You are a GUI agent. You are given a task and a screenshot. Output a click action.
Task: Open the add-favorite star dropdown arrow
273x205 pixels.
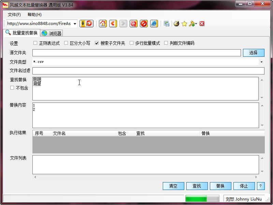pyautogui.click(x=196, y=24)
